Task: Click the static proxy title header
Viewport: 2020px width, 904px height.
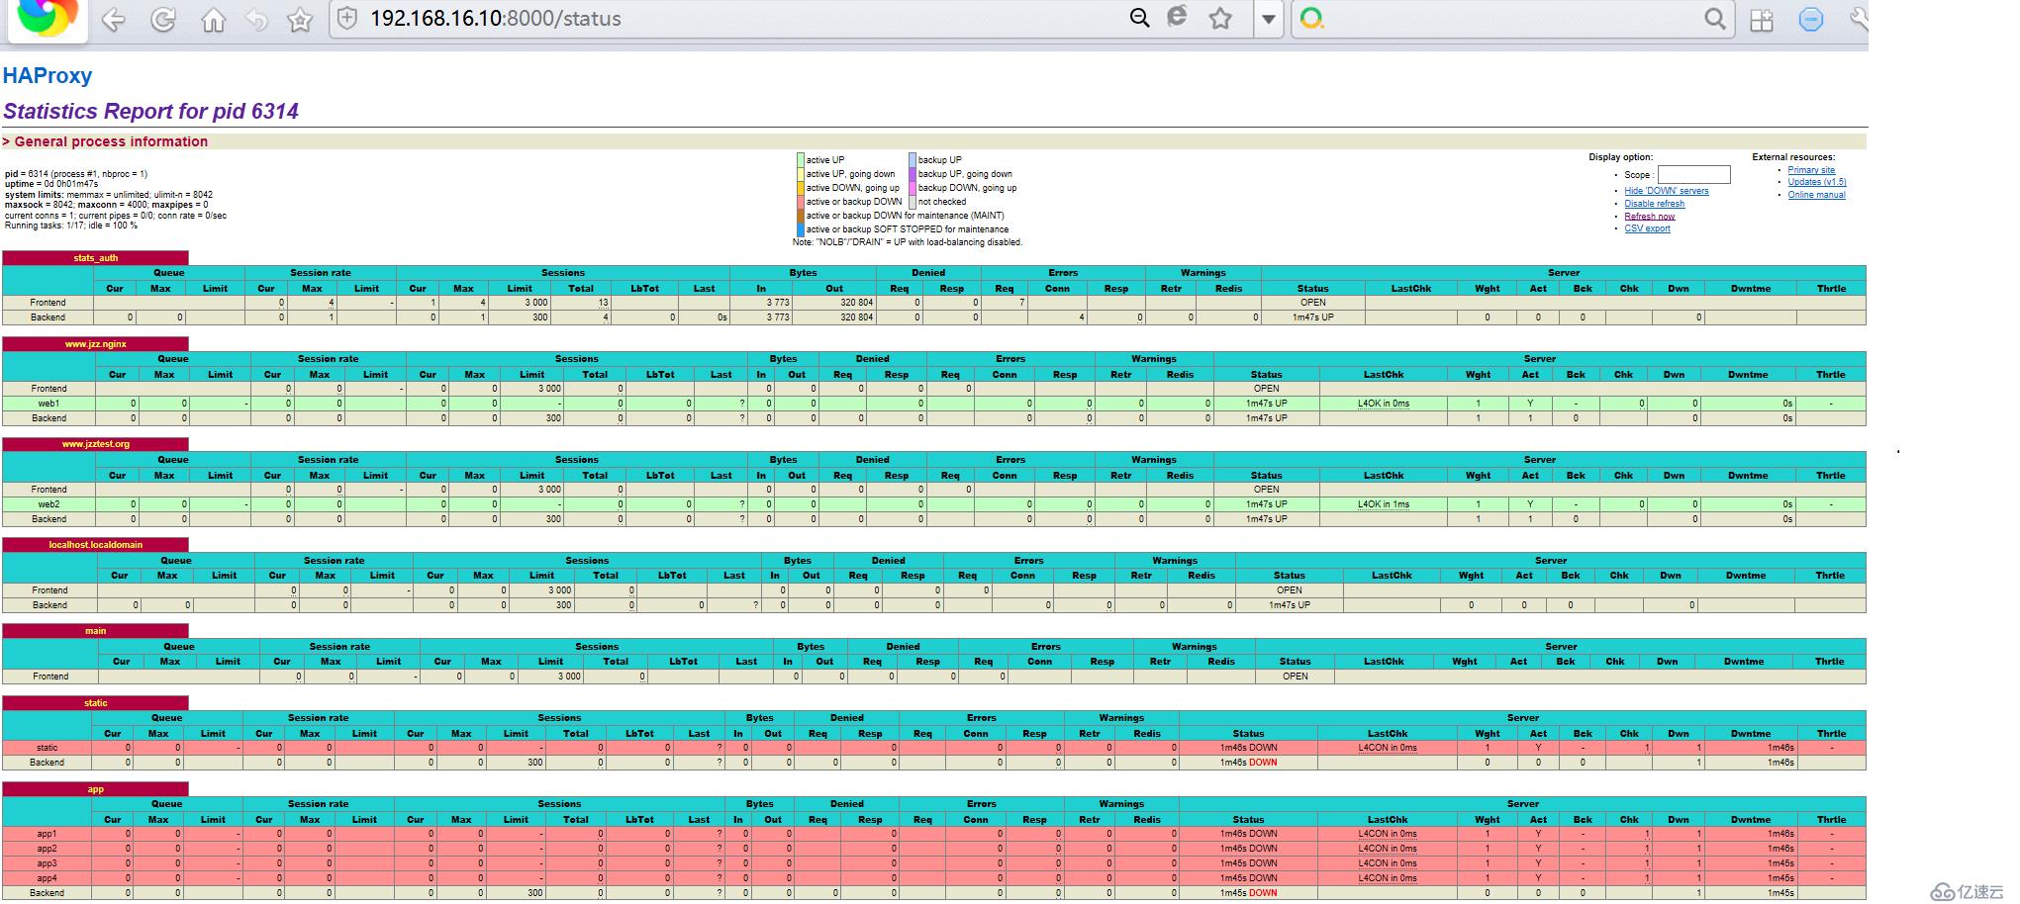Action: click(95, 703)
